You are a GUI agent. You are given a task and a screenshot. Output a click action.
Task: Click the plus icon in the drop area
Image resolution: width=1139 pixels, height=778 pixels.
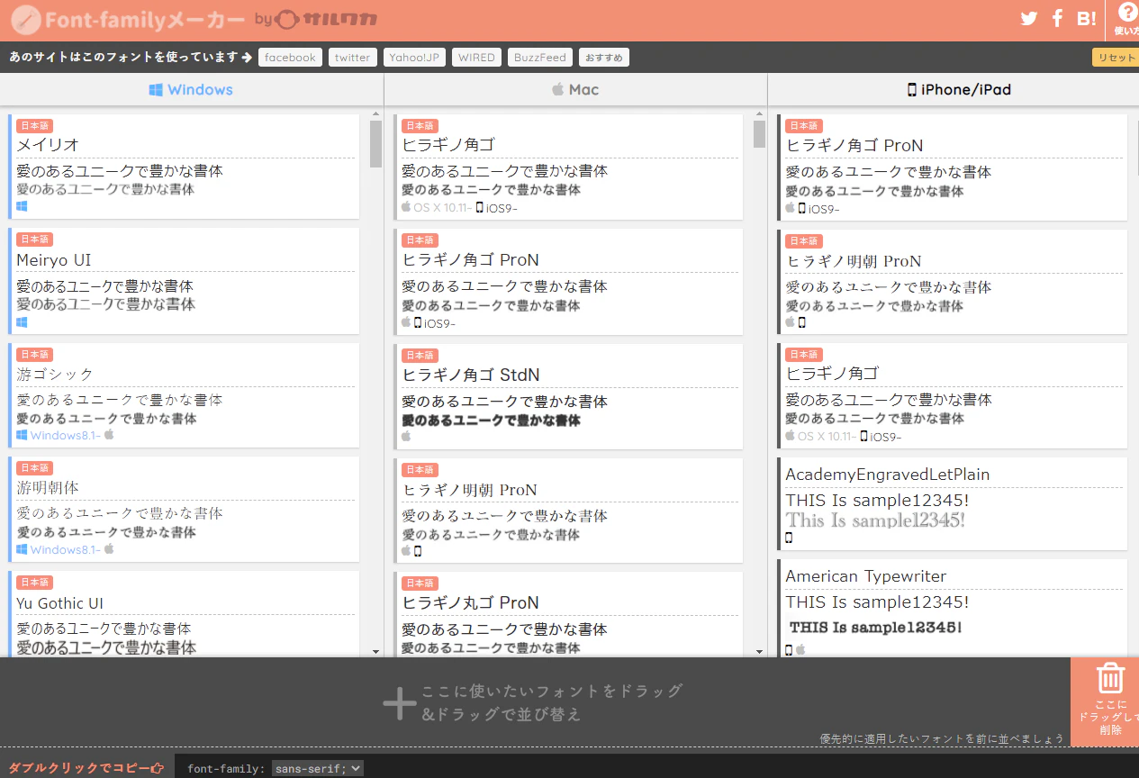(x=399, y=703)
